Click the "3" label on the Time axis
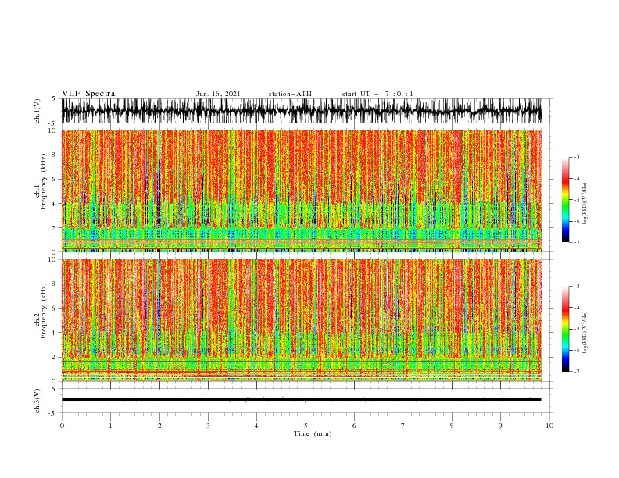 pos(208,426)
